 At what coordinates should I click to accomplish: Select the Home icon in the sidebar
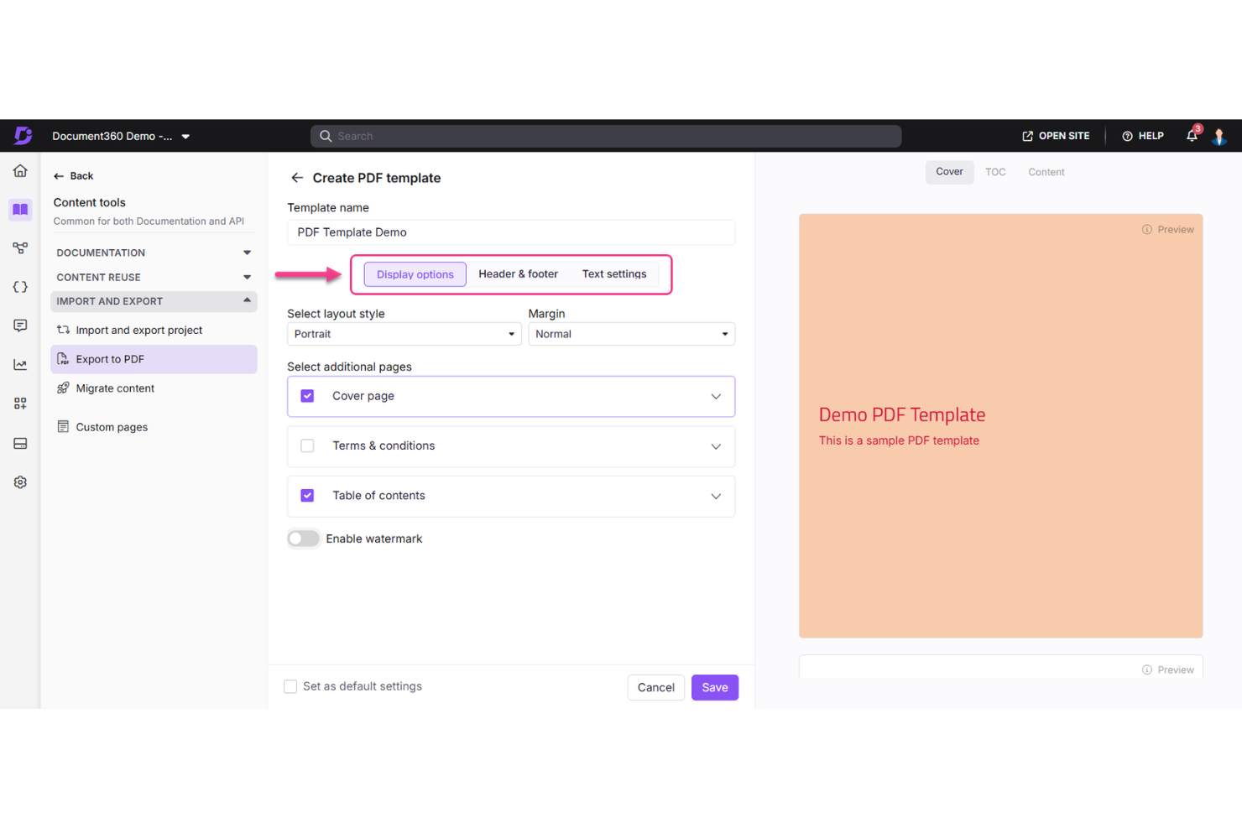[x=20, y=170]
